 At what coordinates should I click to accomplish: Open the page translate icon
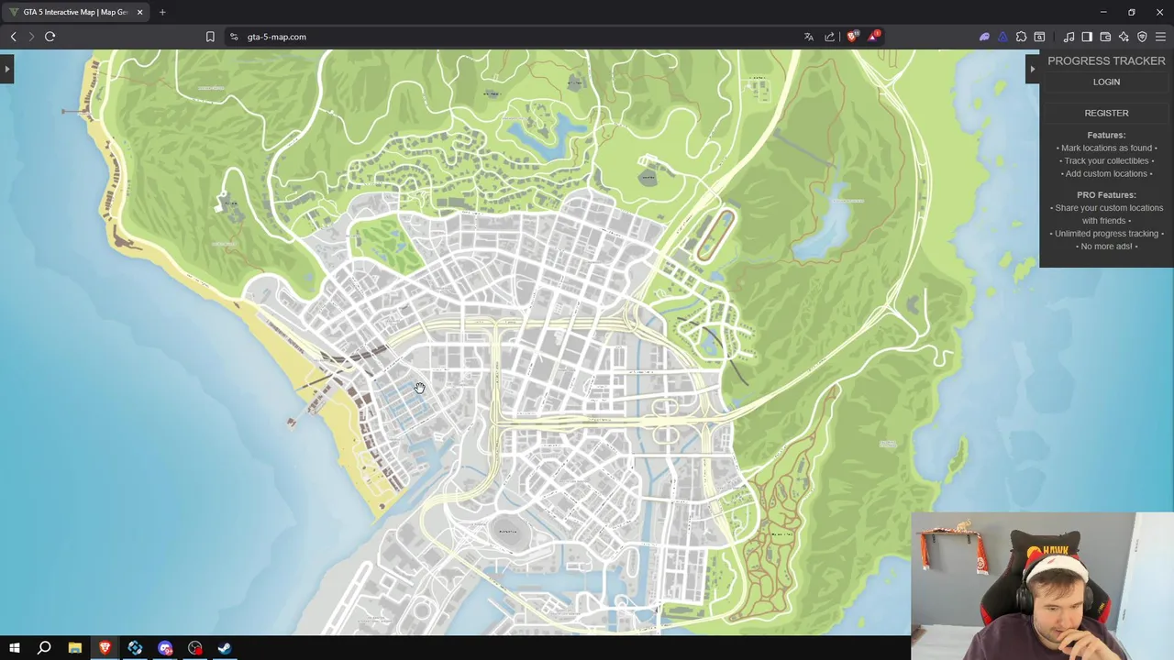click(808, 37)
